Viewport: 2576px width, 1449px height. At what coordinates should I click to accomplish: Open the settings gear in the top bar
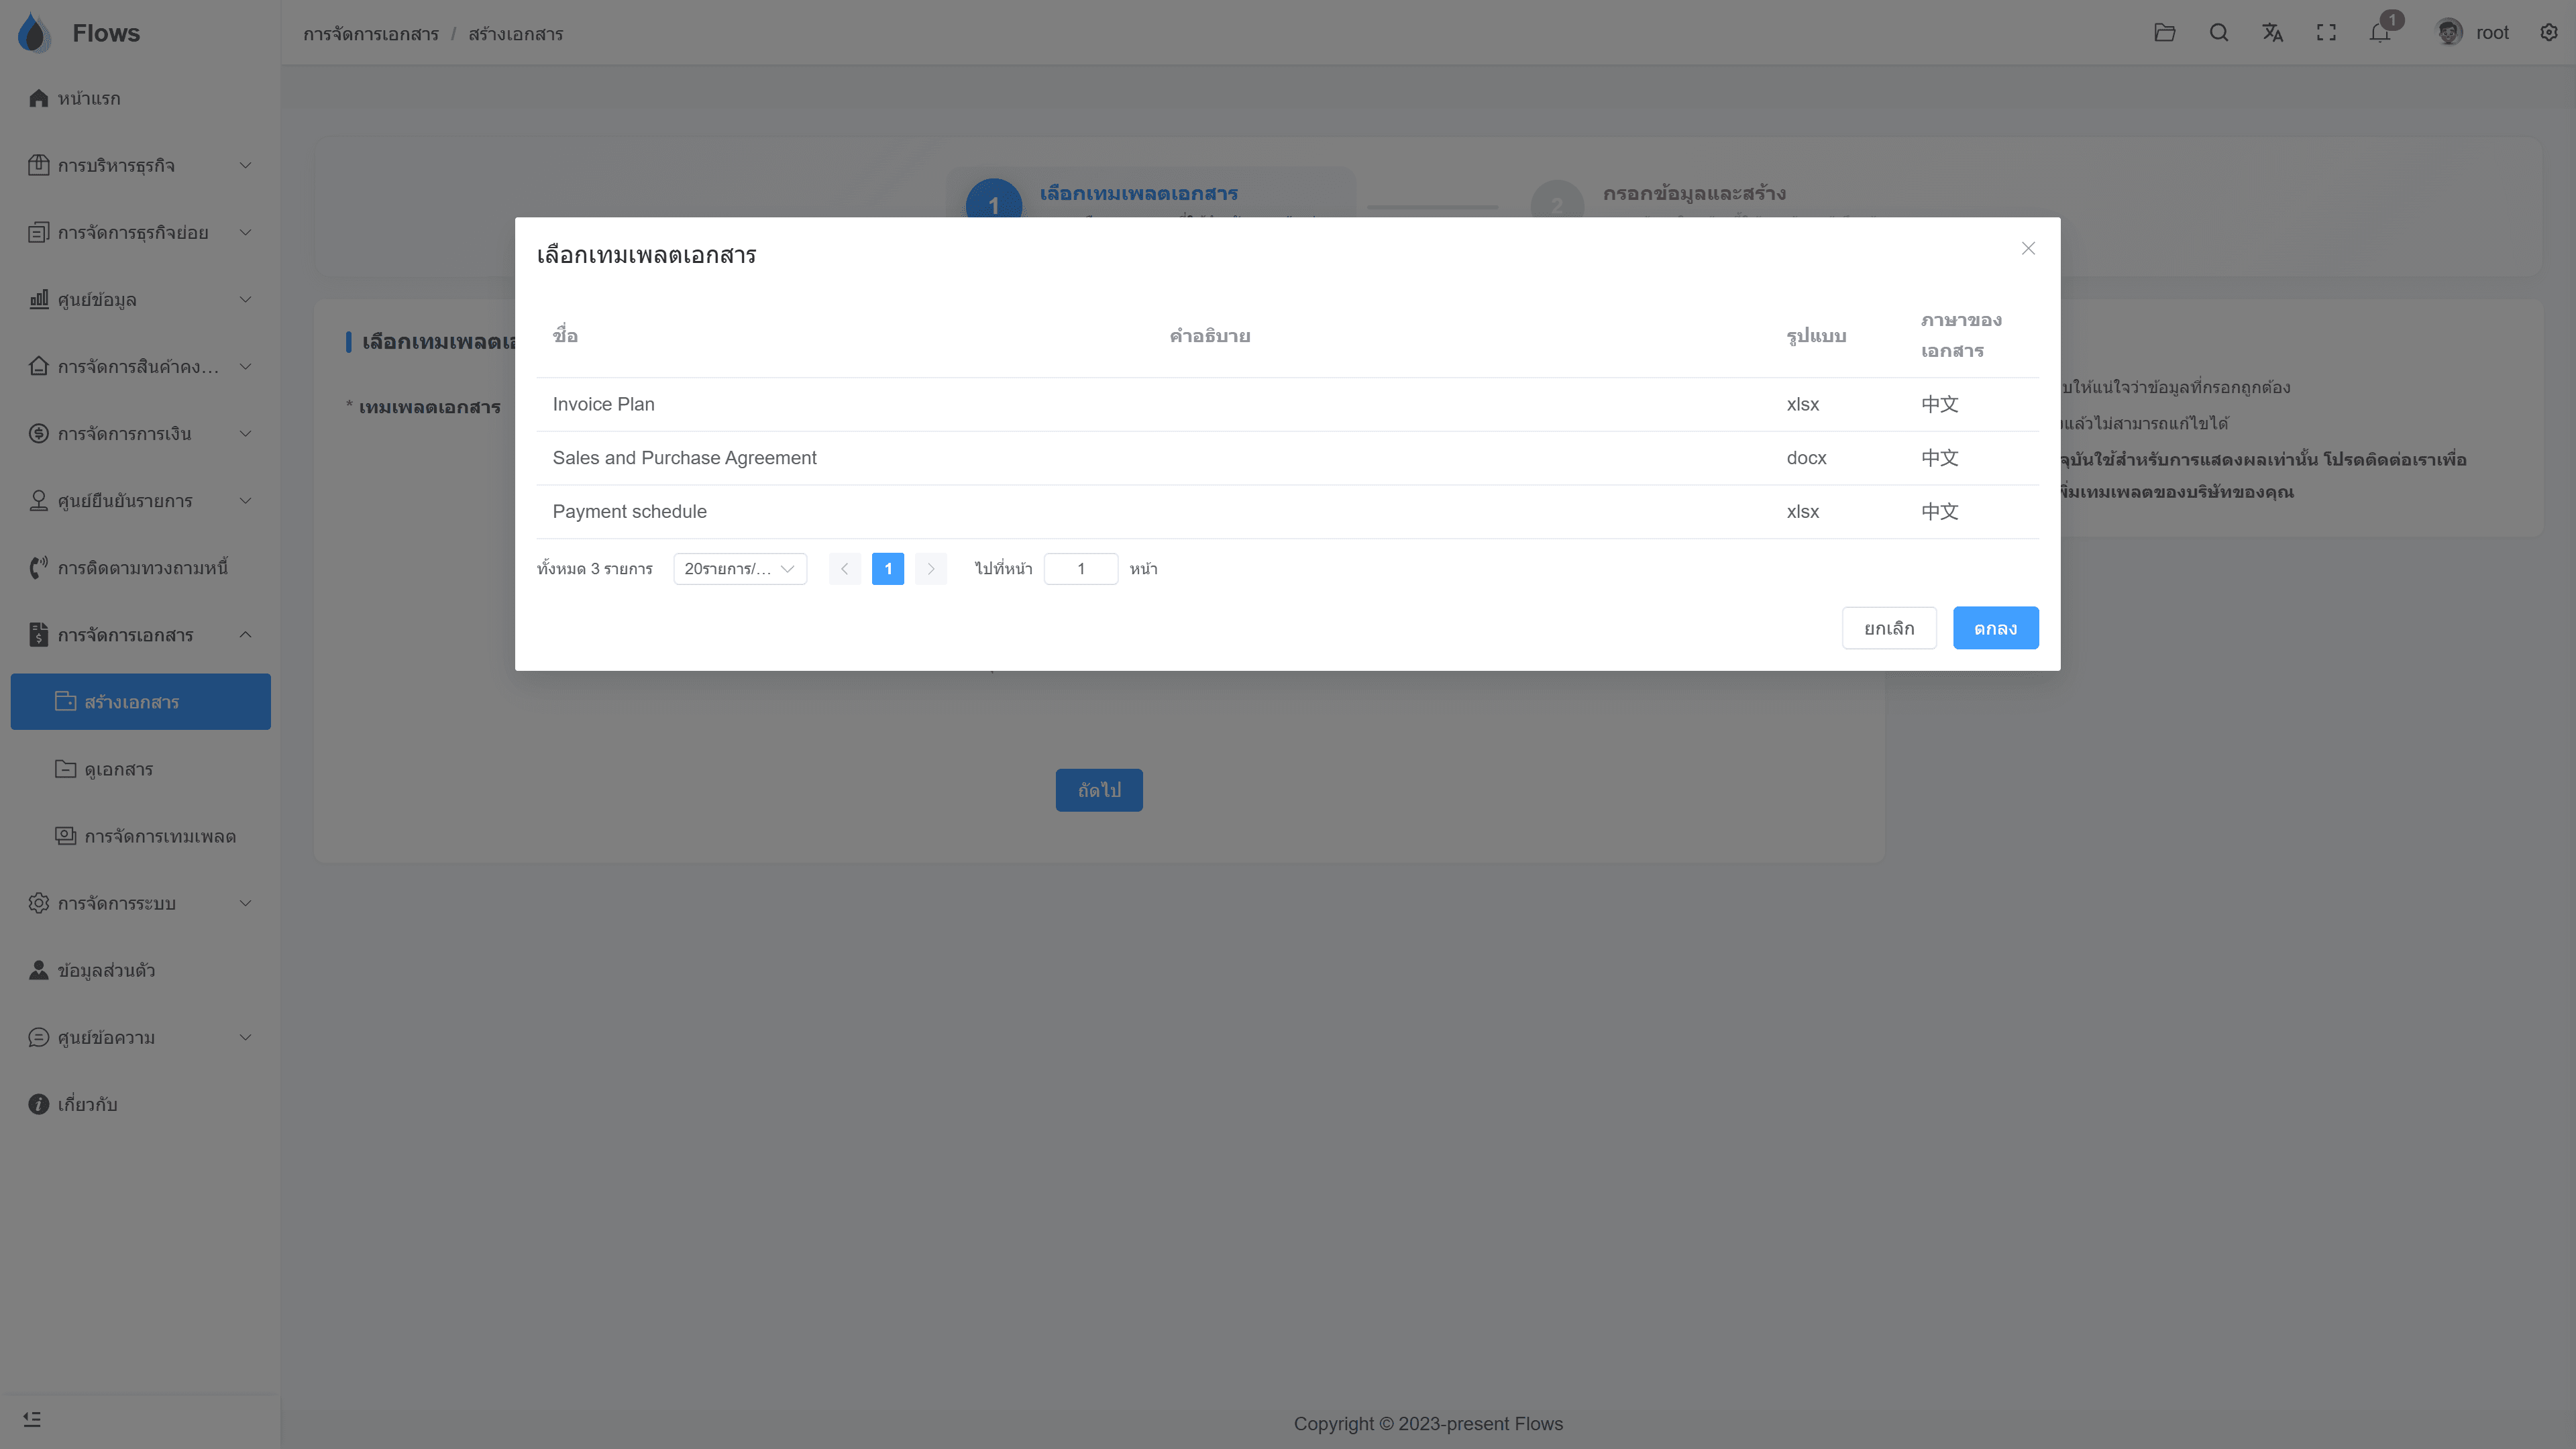click(2549, 33)
